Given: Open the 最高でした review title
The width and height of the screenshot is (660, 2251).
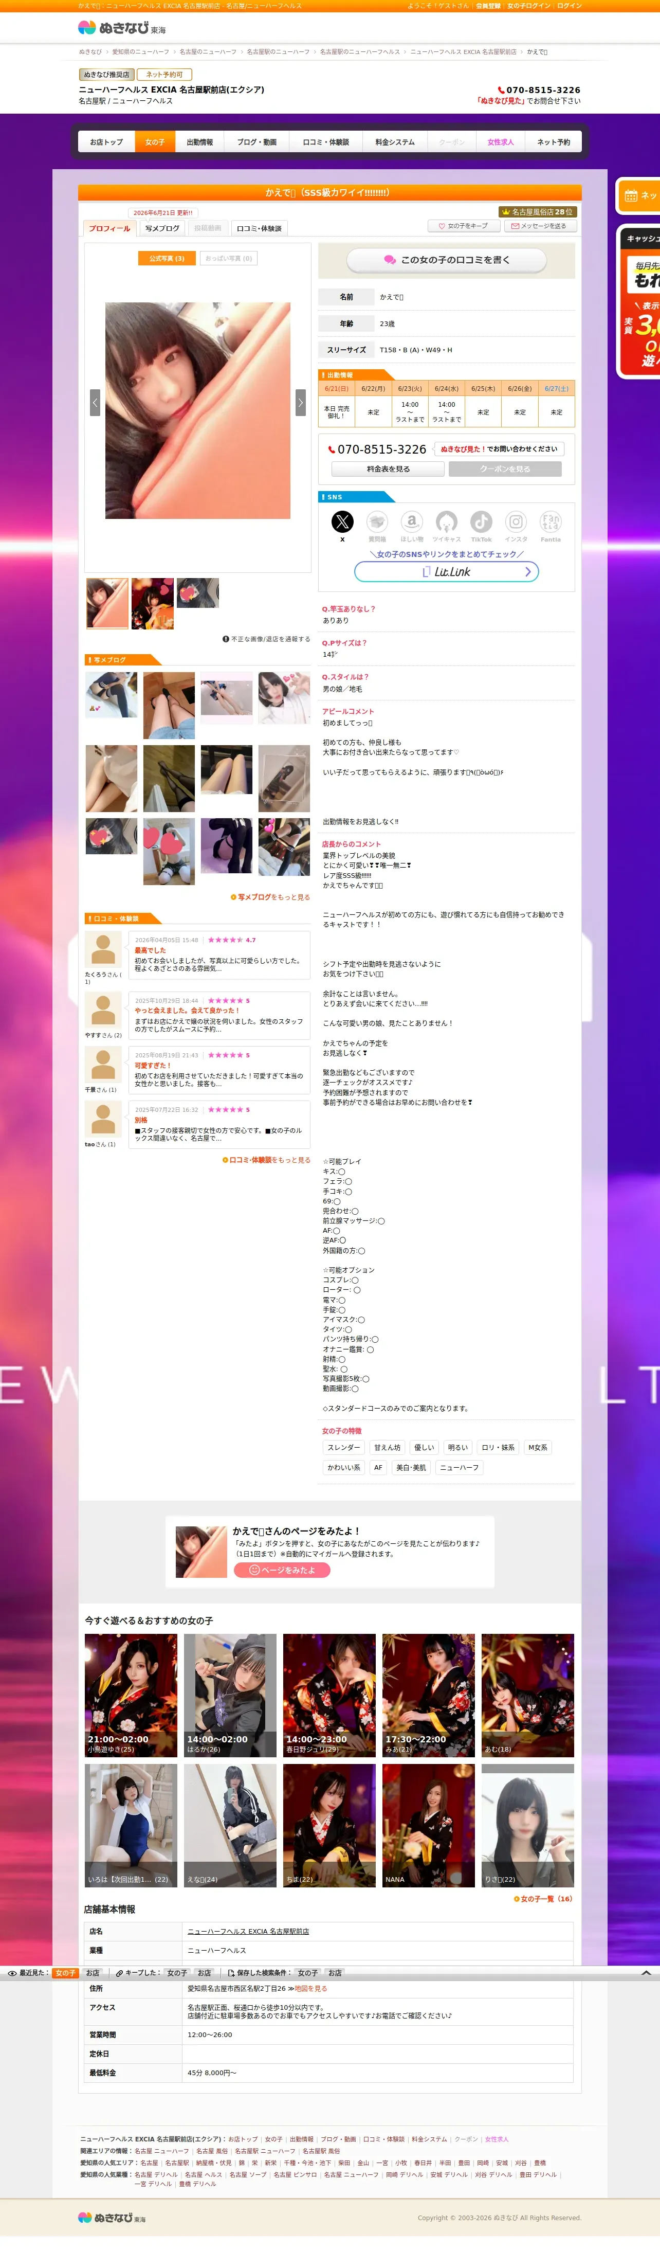Looking at the screenshot, I should click(150, 951).
